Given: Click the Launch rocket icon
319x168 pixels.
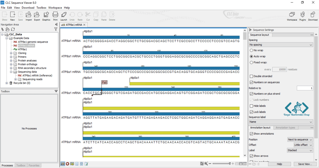Looking at the screenshot, I should coord(64,16).
